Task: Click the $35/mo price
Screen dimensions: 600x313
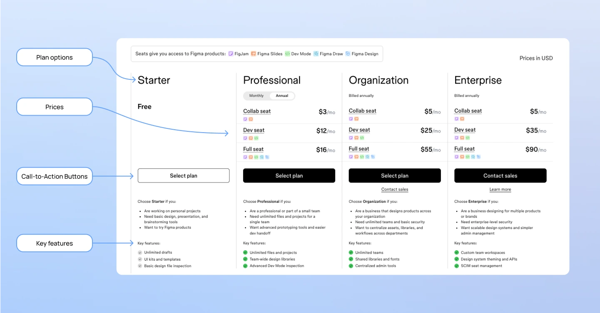Action: point(536,131)
